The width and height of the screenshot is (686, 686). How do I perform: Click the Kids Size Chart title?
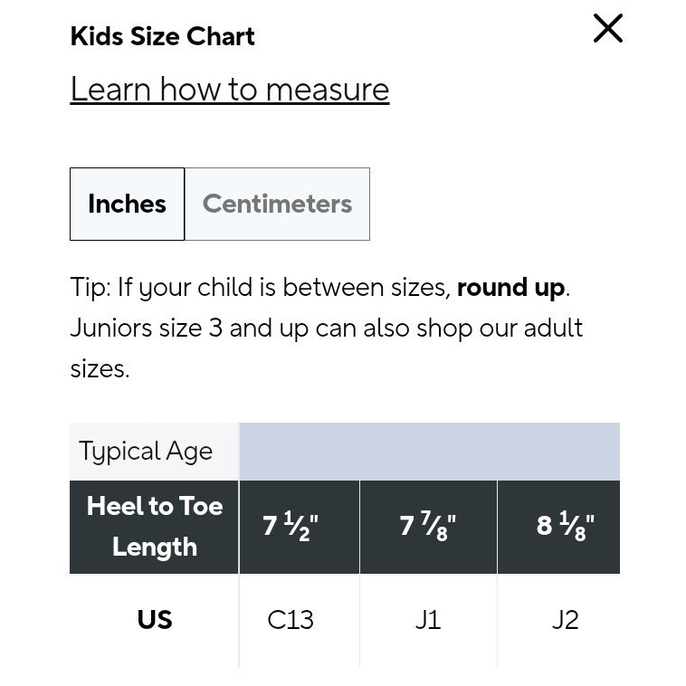(x=162, y=36)
